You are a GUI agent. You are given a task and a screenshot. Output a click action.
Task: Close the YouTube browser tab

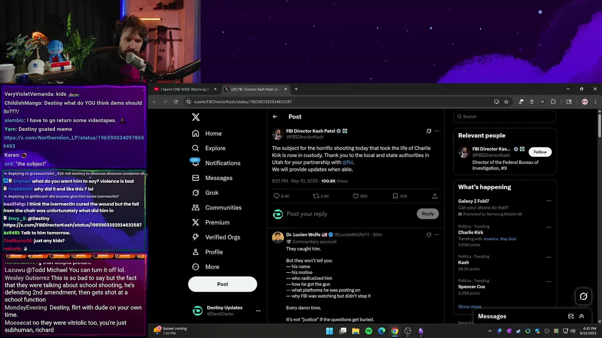pyautogui.click(x=215, y=89)
